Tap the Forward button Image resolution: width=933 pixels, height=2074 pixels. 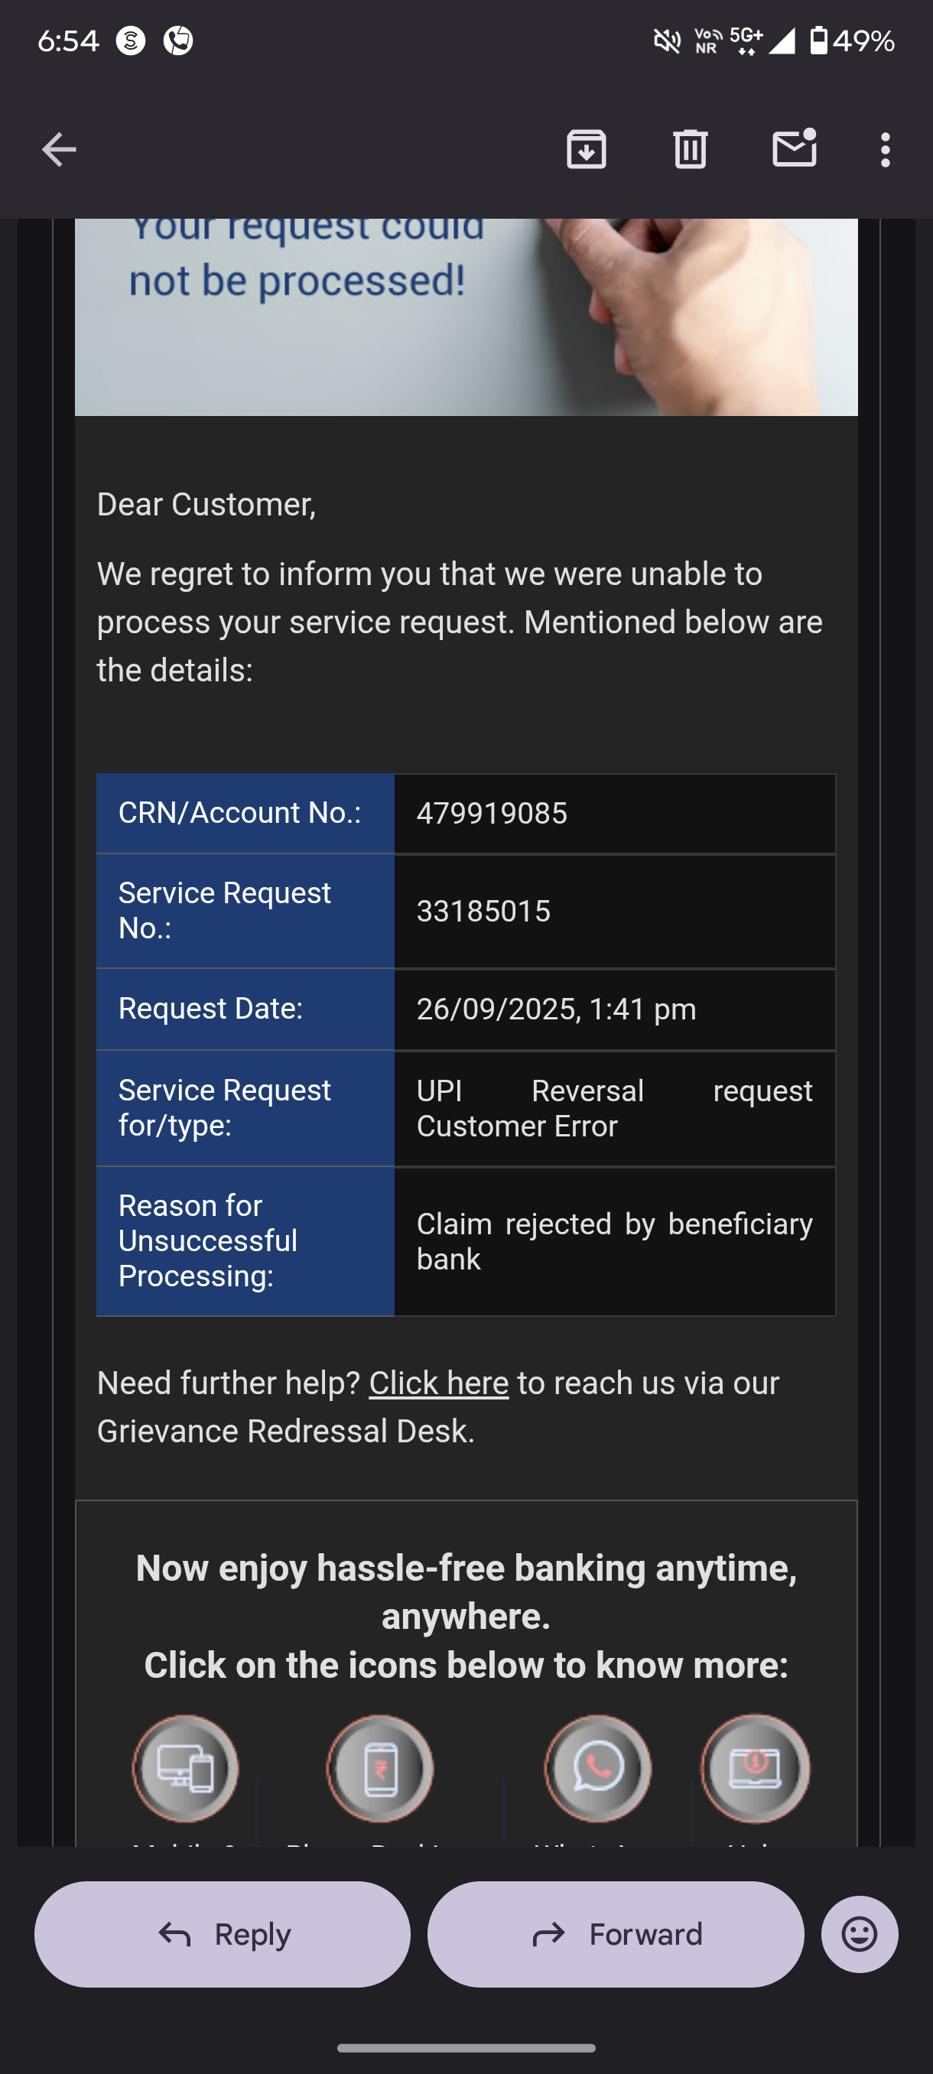pyautogui.click(x=616, y=1934)
